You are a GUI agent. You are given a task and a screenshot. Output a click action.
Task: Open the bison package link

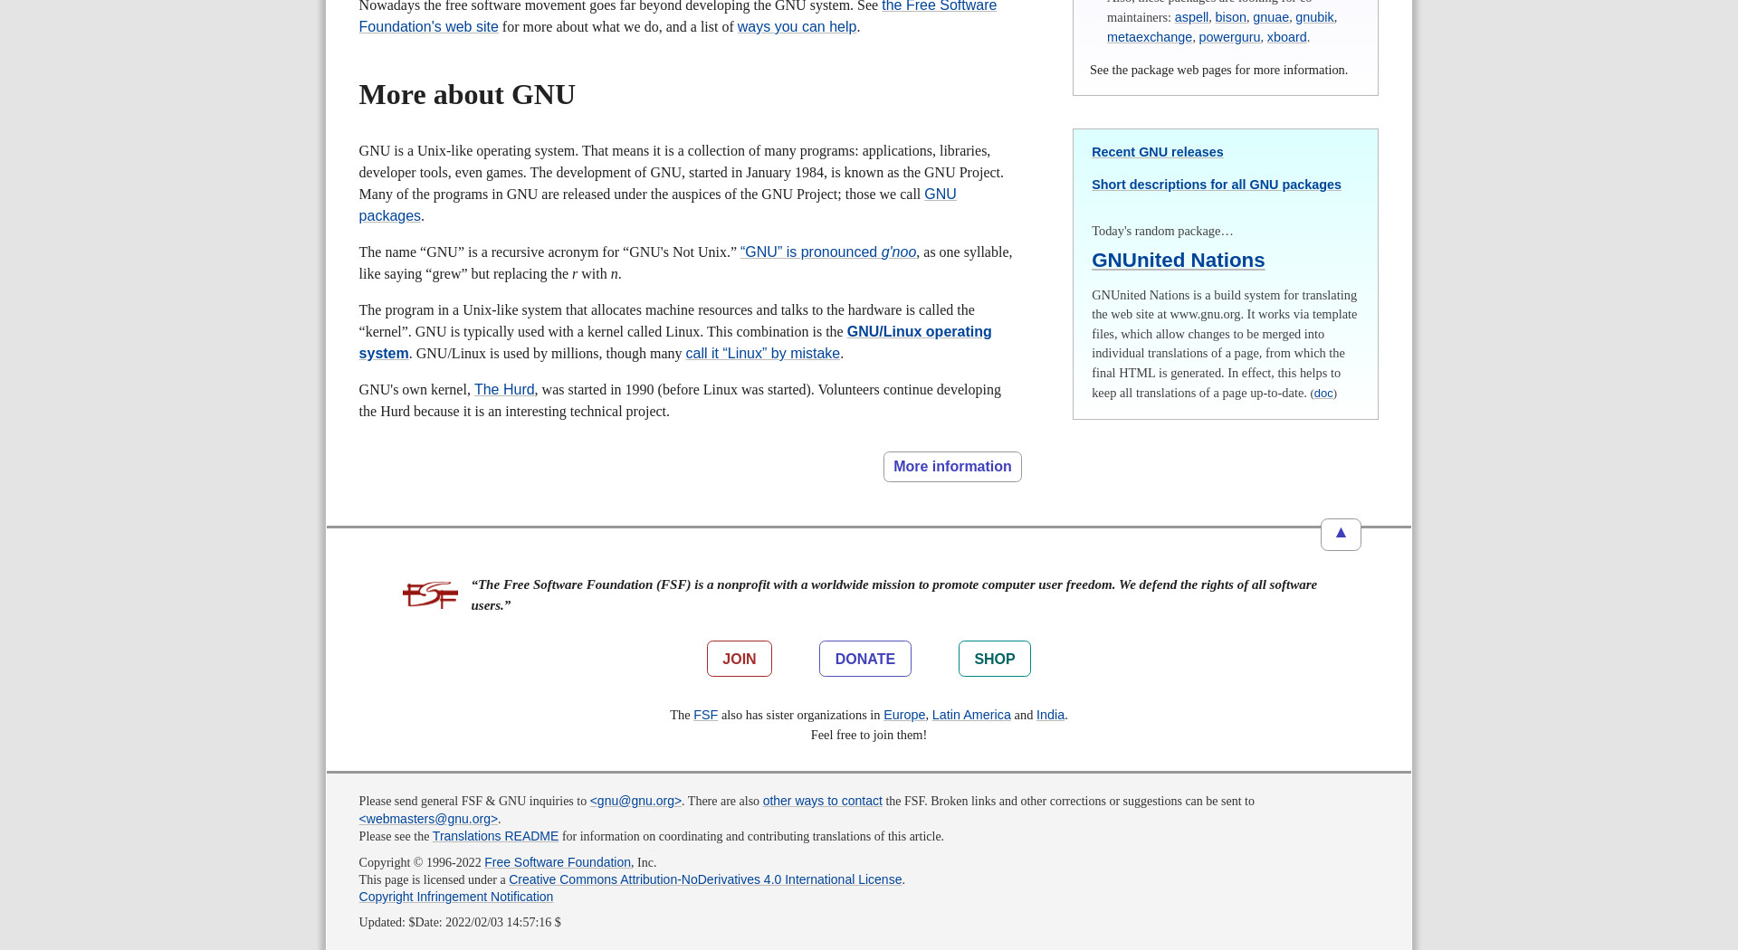[x=1230, y=17]
